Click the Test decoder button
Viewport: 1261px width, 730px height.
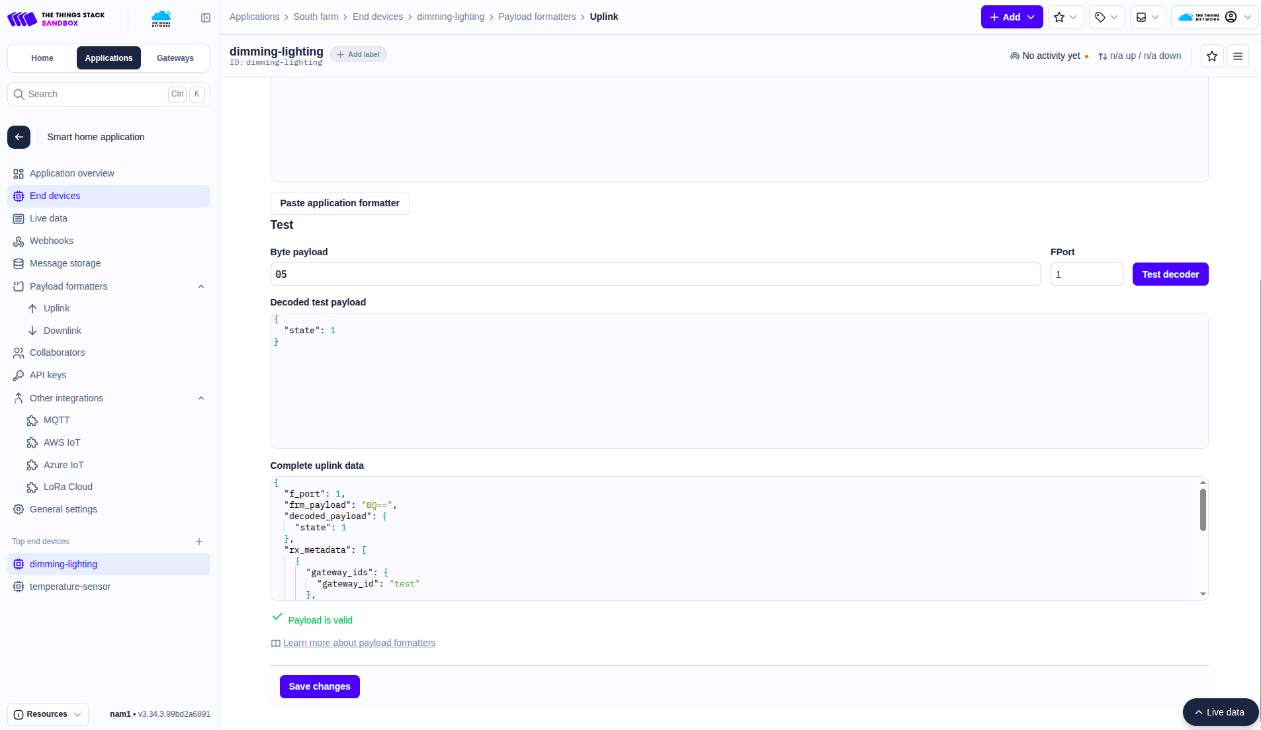coord(1170,274)
